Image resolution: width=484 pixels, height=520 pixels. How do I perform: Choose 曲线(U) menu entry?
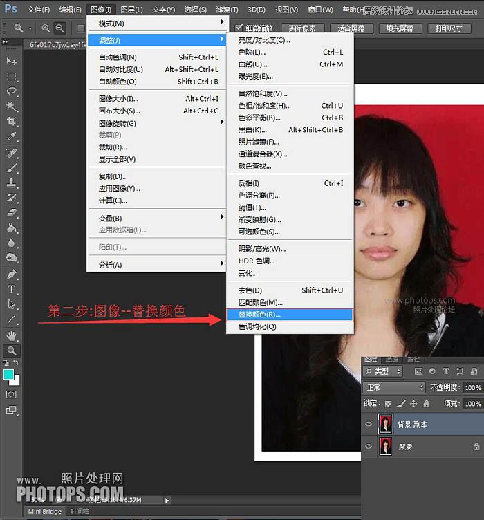290,64
